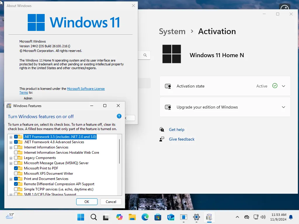Toggle Print and Document Services checkbox
The image size is (299, 224).
click(x=16, y=179)
